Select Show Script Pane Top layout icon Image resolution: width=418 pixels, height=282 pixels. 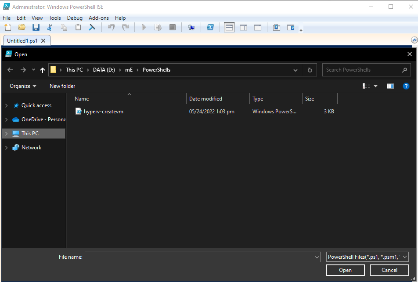pyautogui.click(x=229, y=27)
